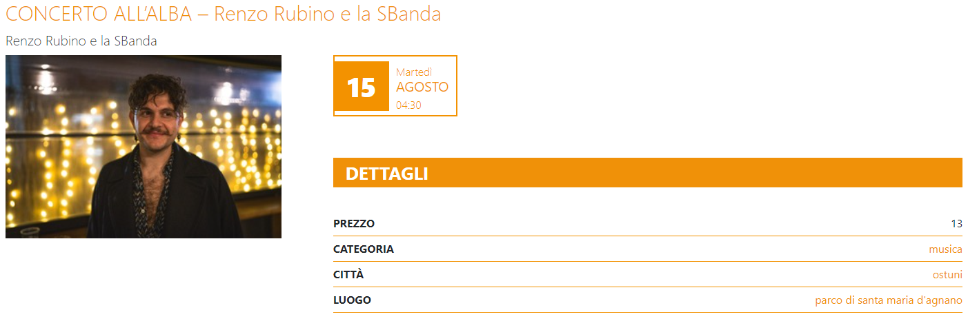
Task: Click the AGOSTO month text
Action: [x=422, y=87]
